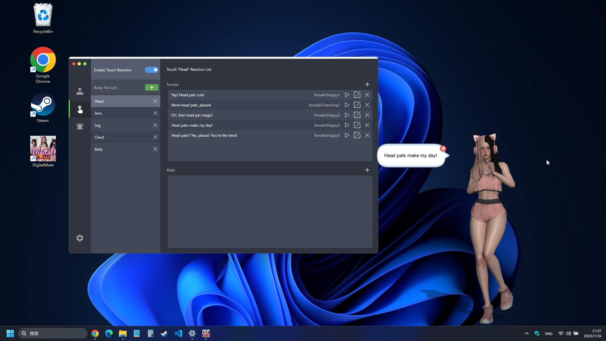Click the edit icon for 'Oh, that head pat magic!'

pos(357,115)
